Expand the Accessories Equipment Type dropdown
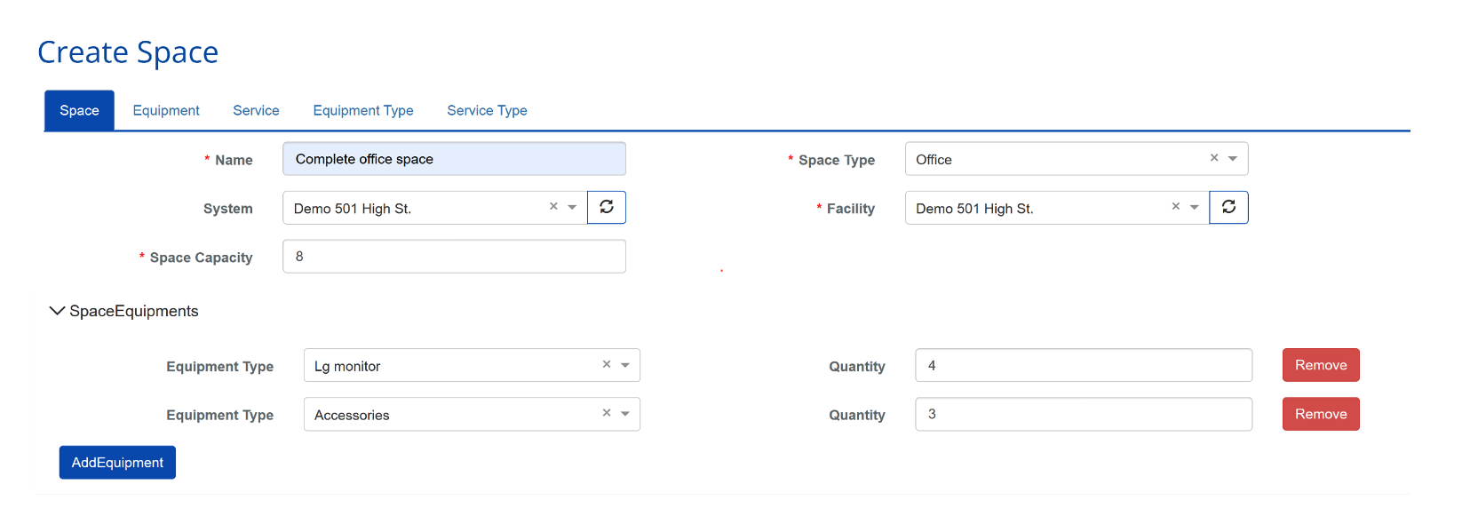This screenshot has width=1478, height=524. pos(625,415)
